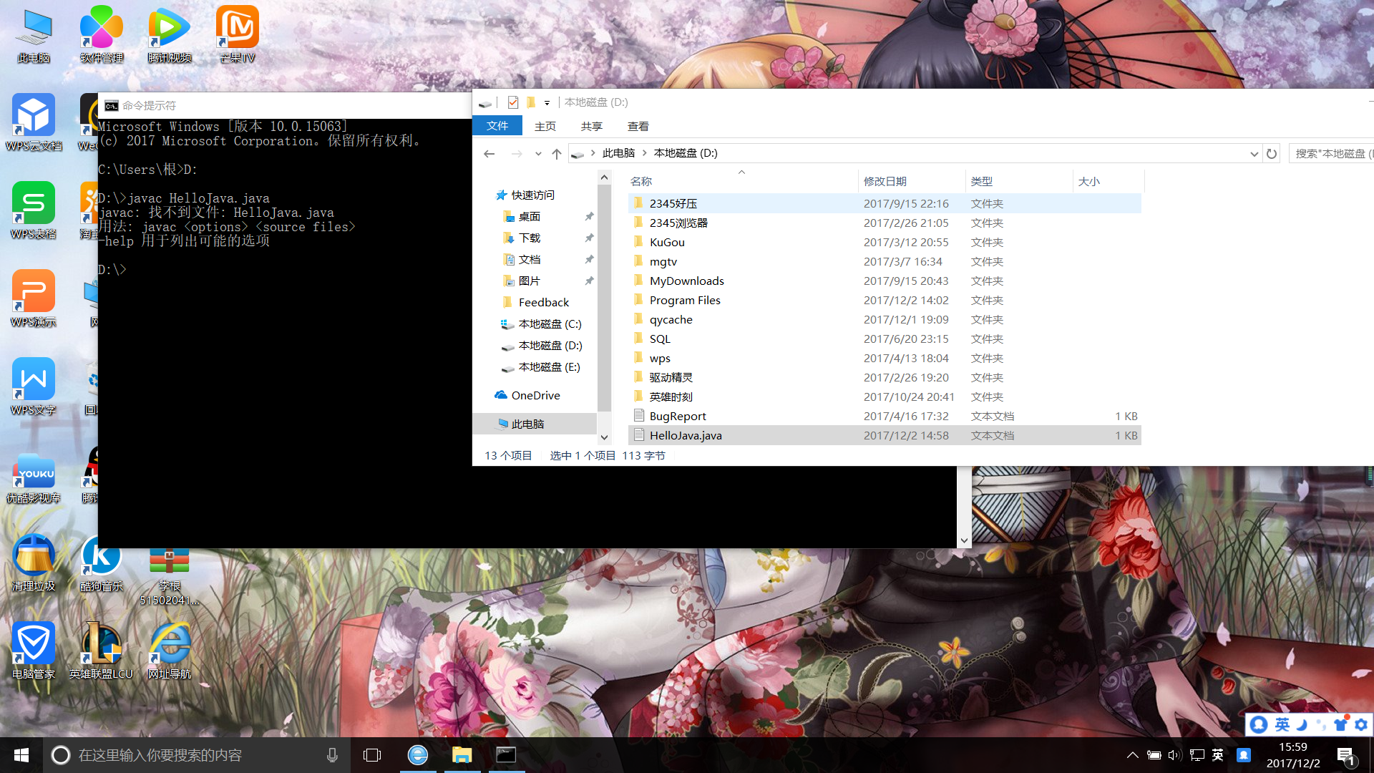Sort files by 名称 column header
The image size is (1374, 773).
[741, 182]
